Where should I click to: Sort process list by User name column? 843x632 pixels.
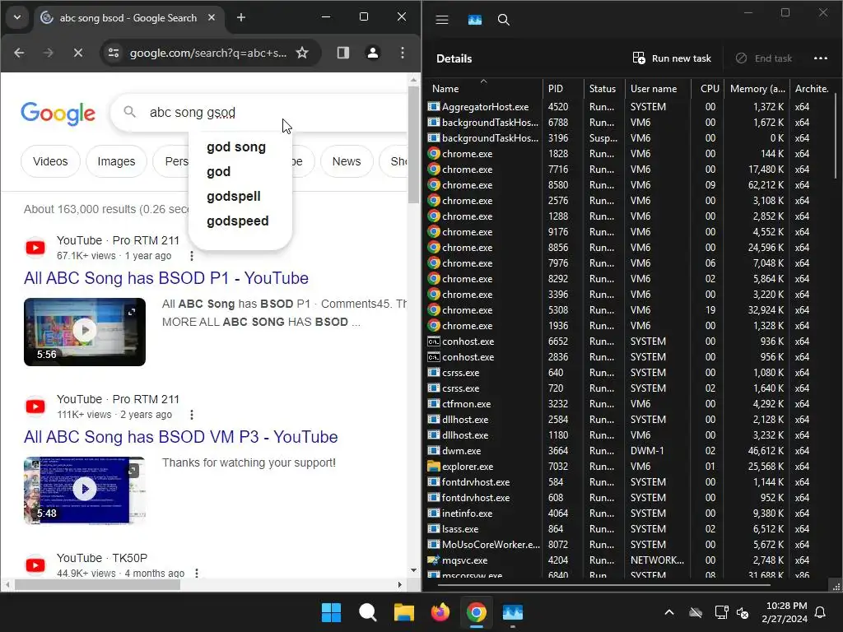[x=658, y=89]
